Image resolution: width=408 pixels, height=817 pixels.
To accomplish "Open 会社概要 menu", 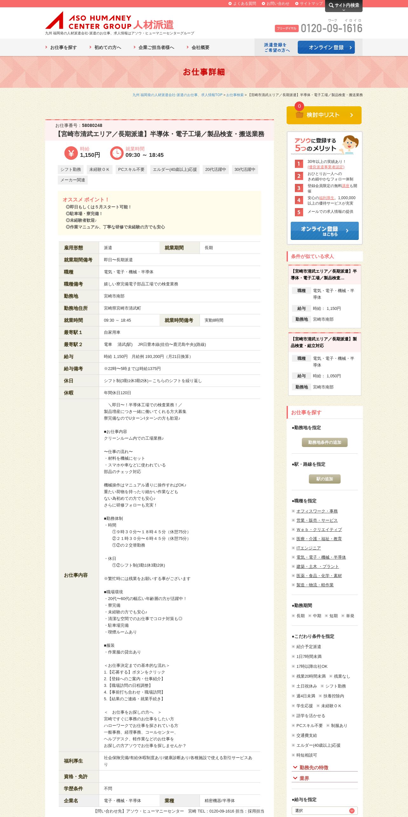I will click(x=198, y=47).
